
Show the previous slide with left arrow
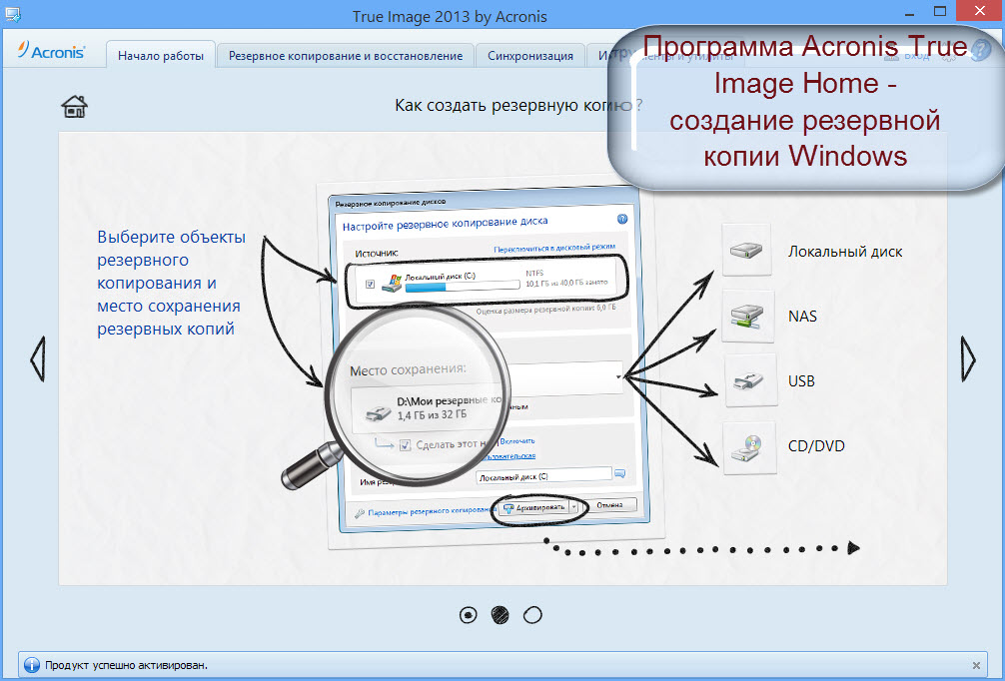pyautogui.click(x=38, y=358)
